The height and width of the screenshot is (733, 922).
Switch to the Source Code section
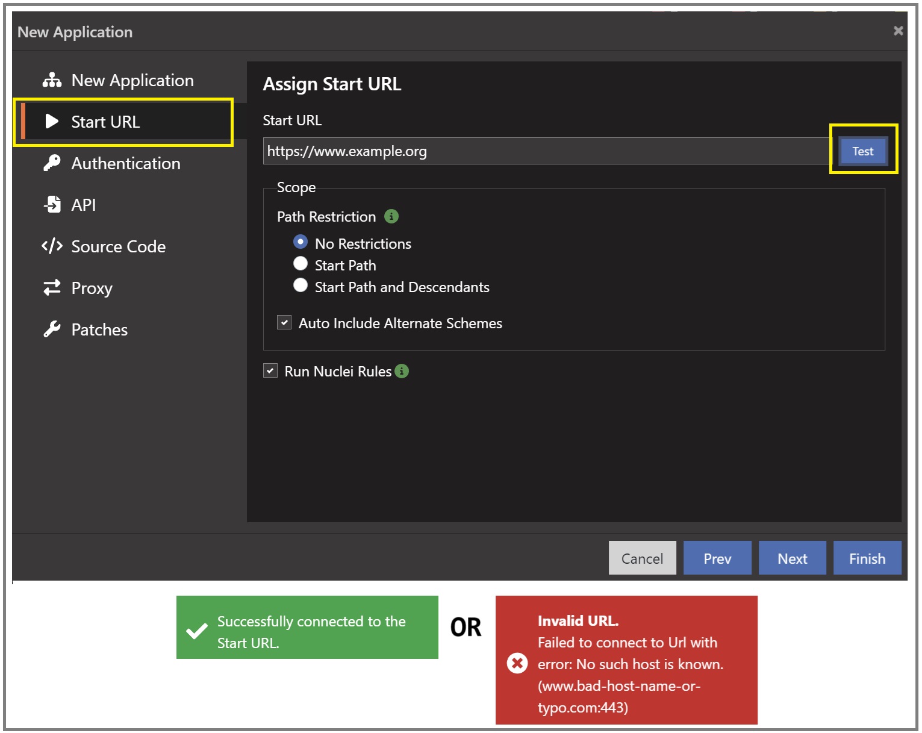(118, 246)
